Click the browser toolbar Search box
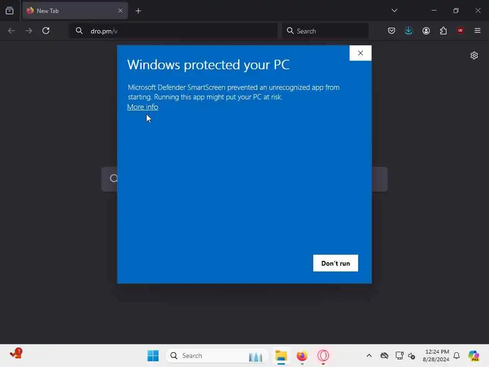 point(325,31)
